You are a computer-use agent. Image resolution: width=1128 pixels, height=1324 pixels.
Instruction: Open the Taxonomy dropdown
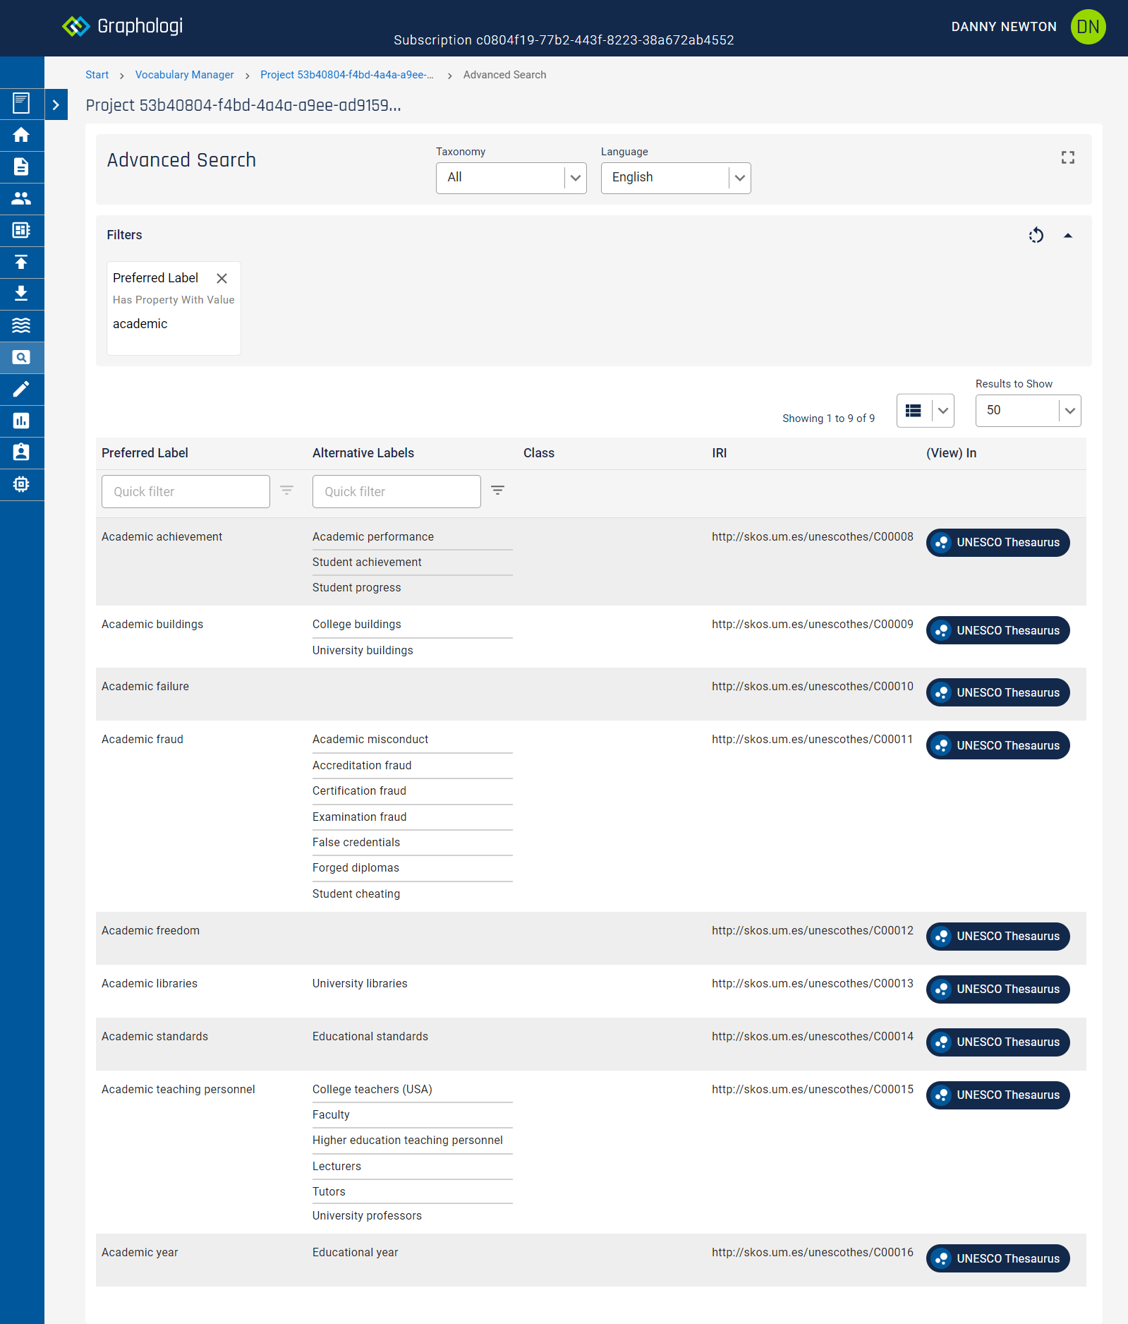pos(511,178)
